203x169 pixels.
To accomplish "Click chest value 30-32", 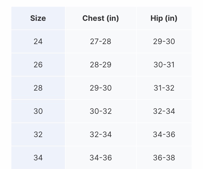I will coord(101,111).
